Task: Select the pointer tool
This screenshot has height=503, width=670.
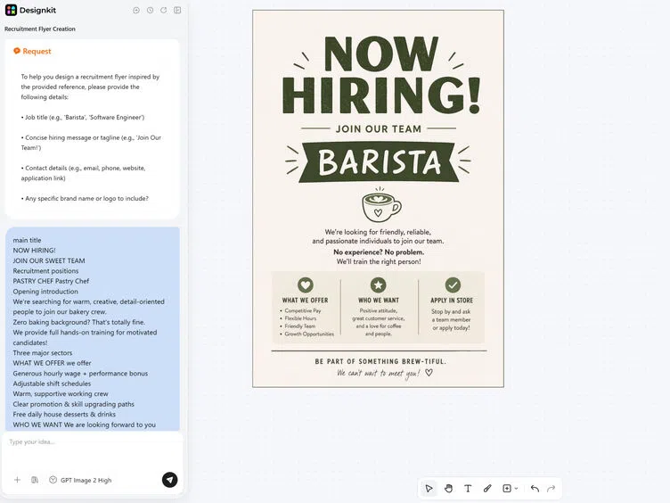Action: pyautogui.click(x=429, y=489)
